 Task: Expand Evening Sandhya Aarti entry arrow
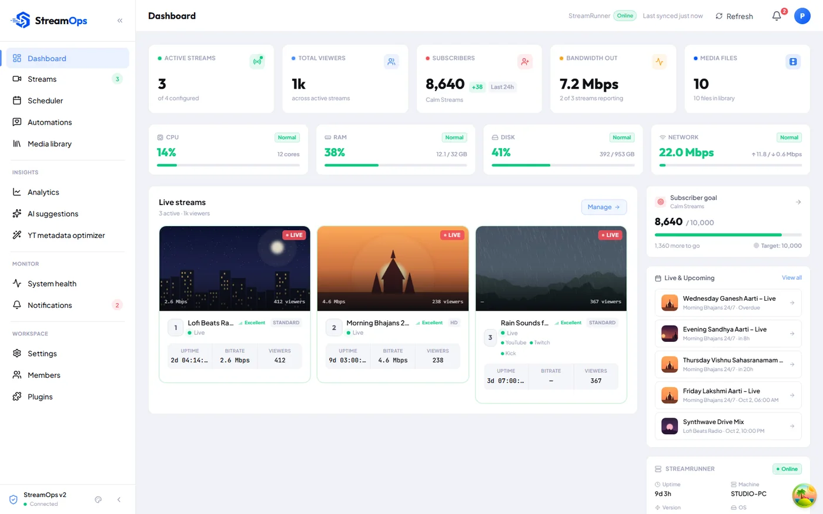click(x=792, y=334)
